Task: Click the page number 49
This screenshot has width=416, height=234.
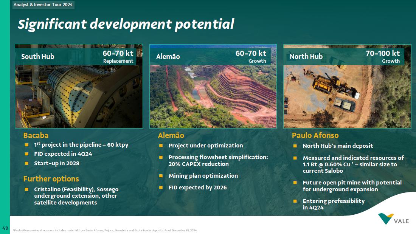Action: coord(5,228)
